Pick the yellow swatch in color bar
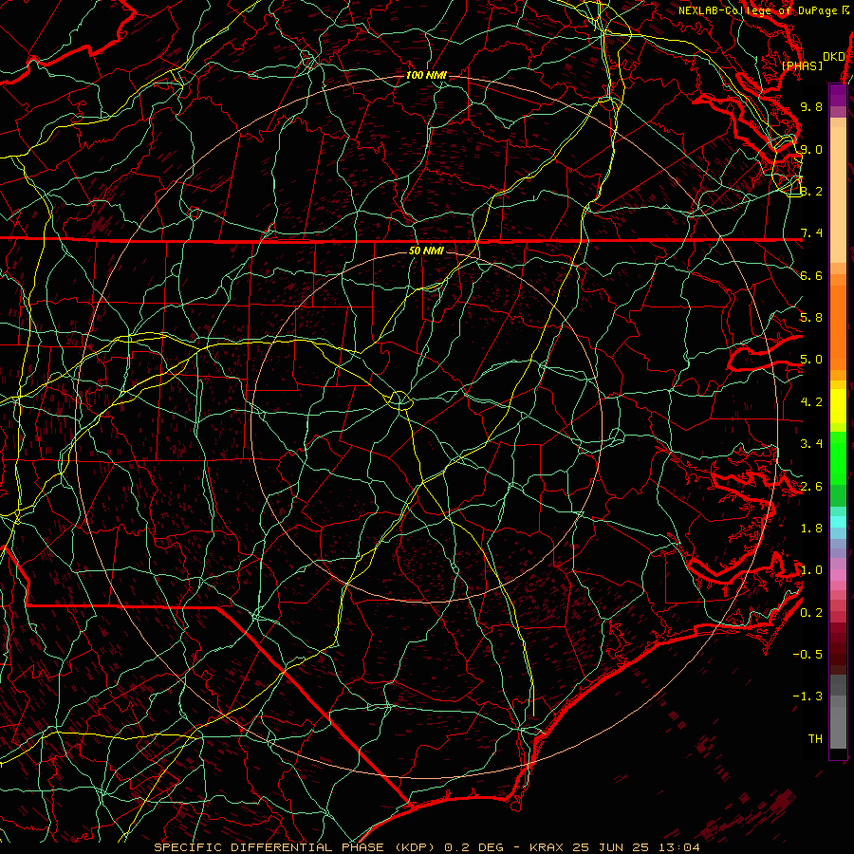The width and height of the screenshot is (854, 854). click(x=838, y=406)
